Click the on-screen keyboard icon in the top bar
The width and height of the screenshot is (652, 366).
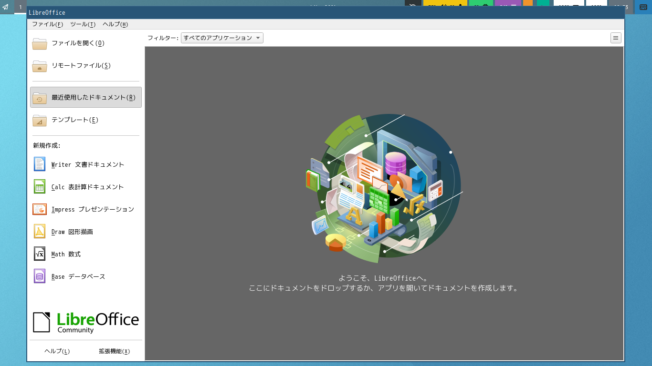pyautogui.click(x=643, y=7)
